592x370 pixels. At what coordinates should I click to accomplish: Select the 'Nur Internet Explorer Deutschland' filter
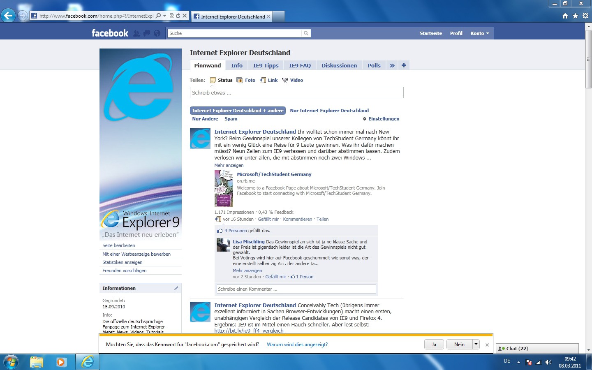[x=329, y=110]
